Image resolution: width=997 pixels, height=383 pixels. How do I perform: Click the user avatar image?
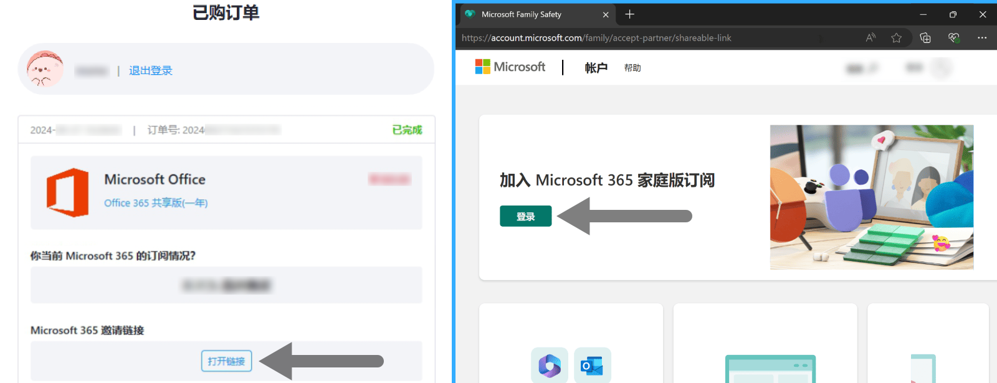tap(45, 69)
